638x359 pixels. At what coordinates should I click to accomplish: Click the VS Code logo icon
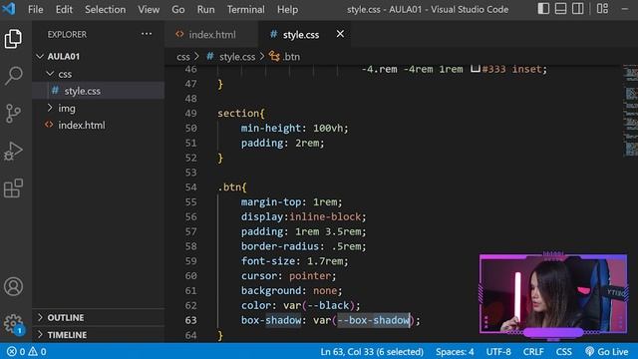(9, 9)
